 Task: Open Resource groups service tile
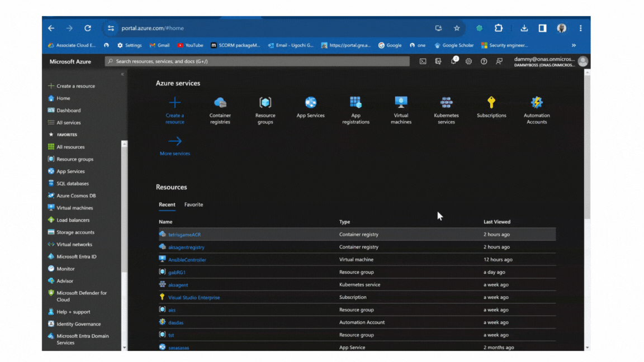click(x=266, y=110)
